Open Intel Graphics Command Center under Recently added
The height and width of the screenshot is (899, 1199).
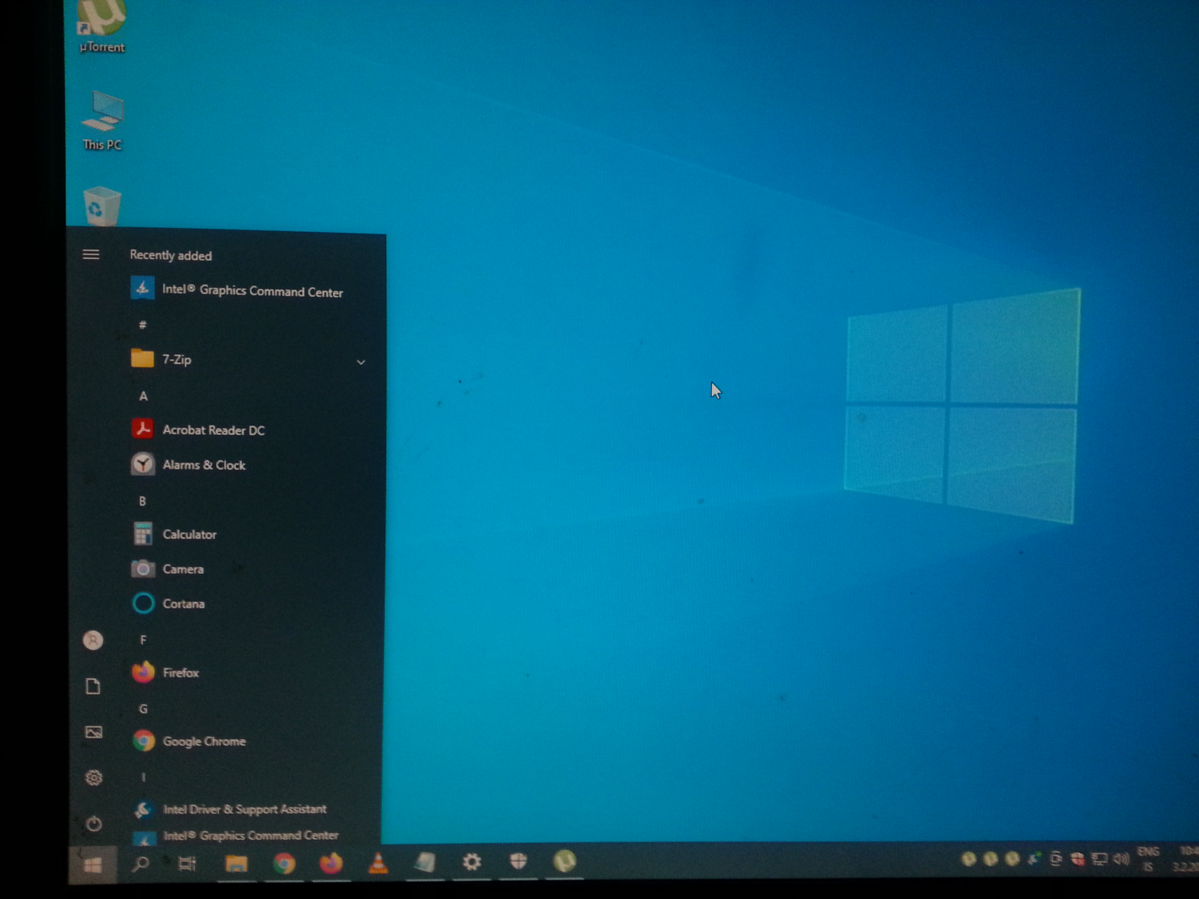point(252,290)
